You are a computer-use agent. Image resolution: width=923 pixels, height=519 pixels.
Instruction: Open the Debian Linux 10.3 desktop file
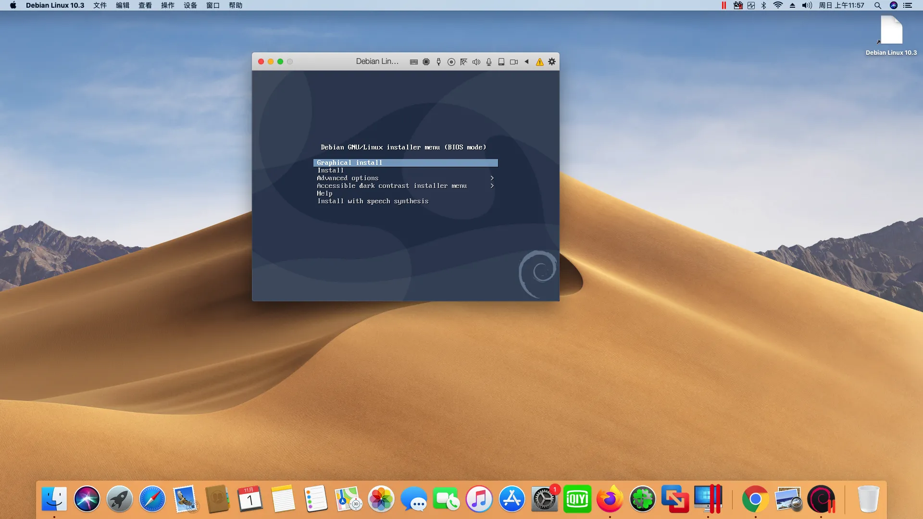[891, 36]
